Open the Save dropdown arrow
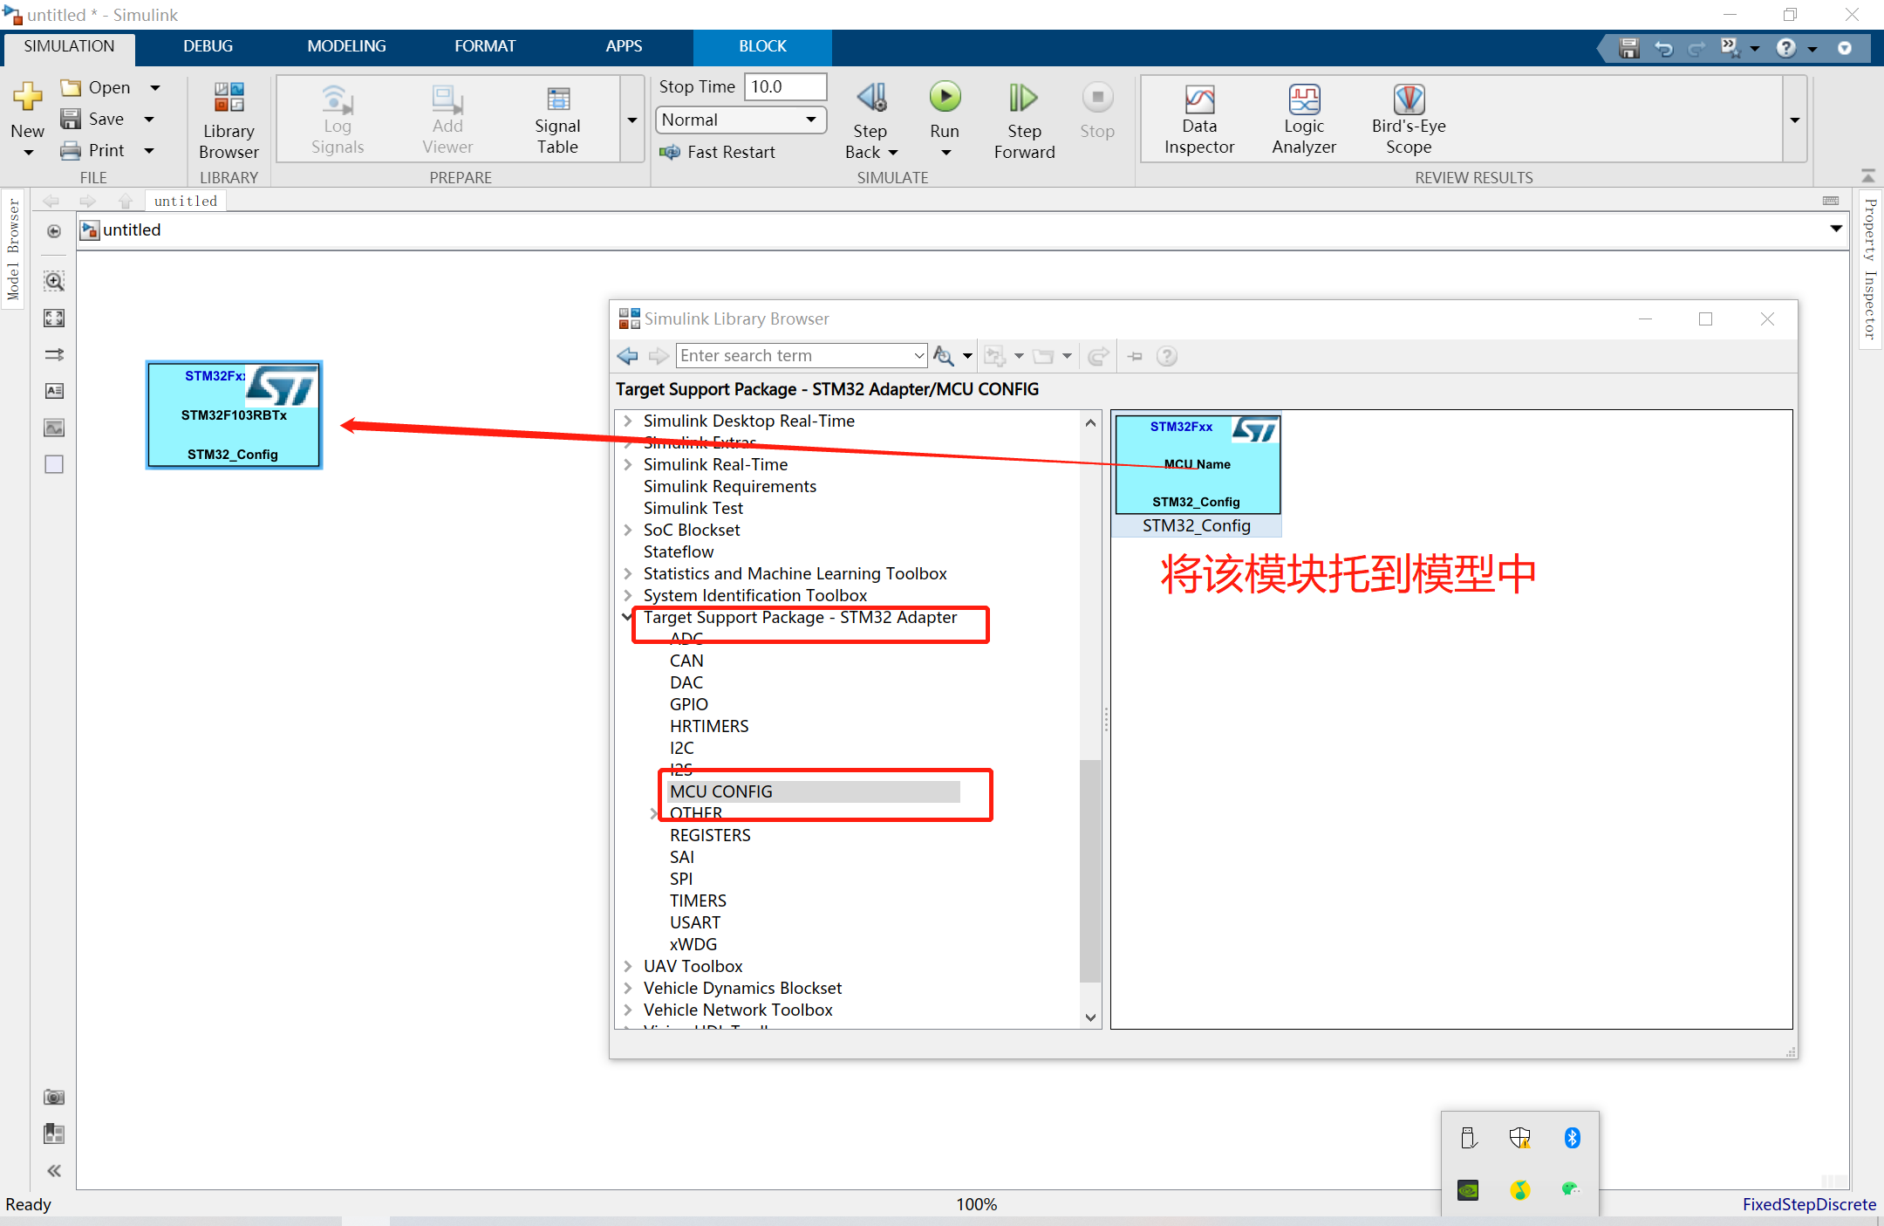 (x=149, y=120)
